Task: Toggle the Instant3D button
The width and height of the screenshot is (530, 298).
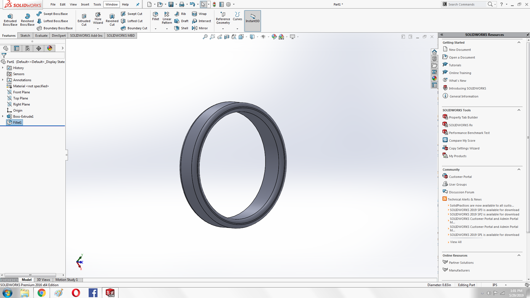Action: click(252, 21)
